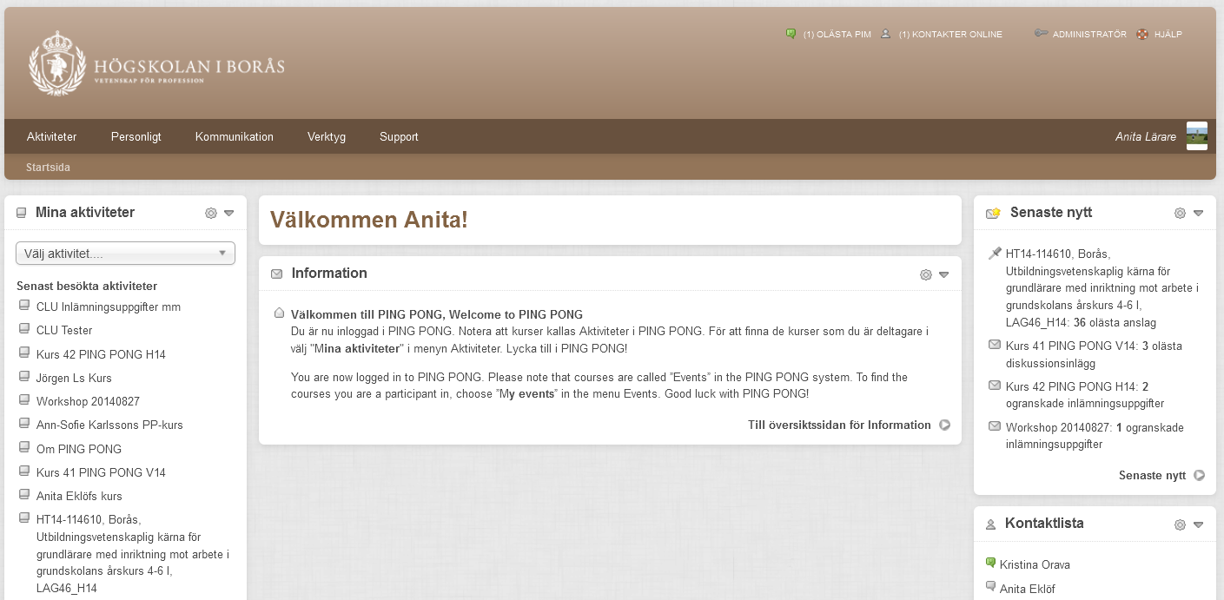Click the Senaste nytt header icon
This screenshot has width=1224, height=600.
coord(993,213)
